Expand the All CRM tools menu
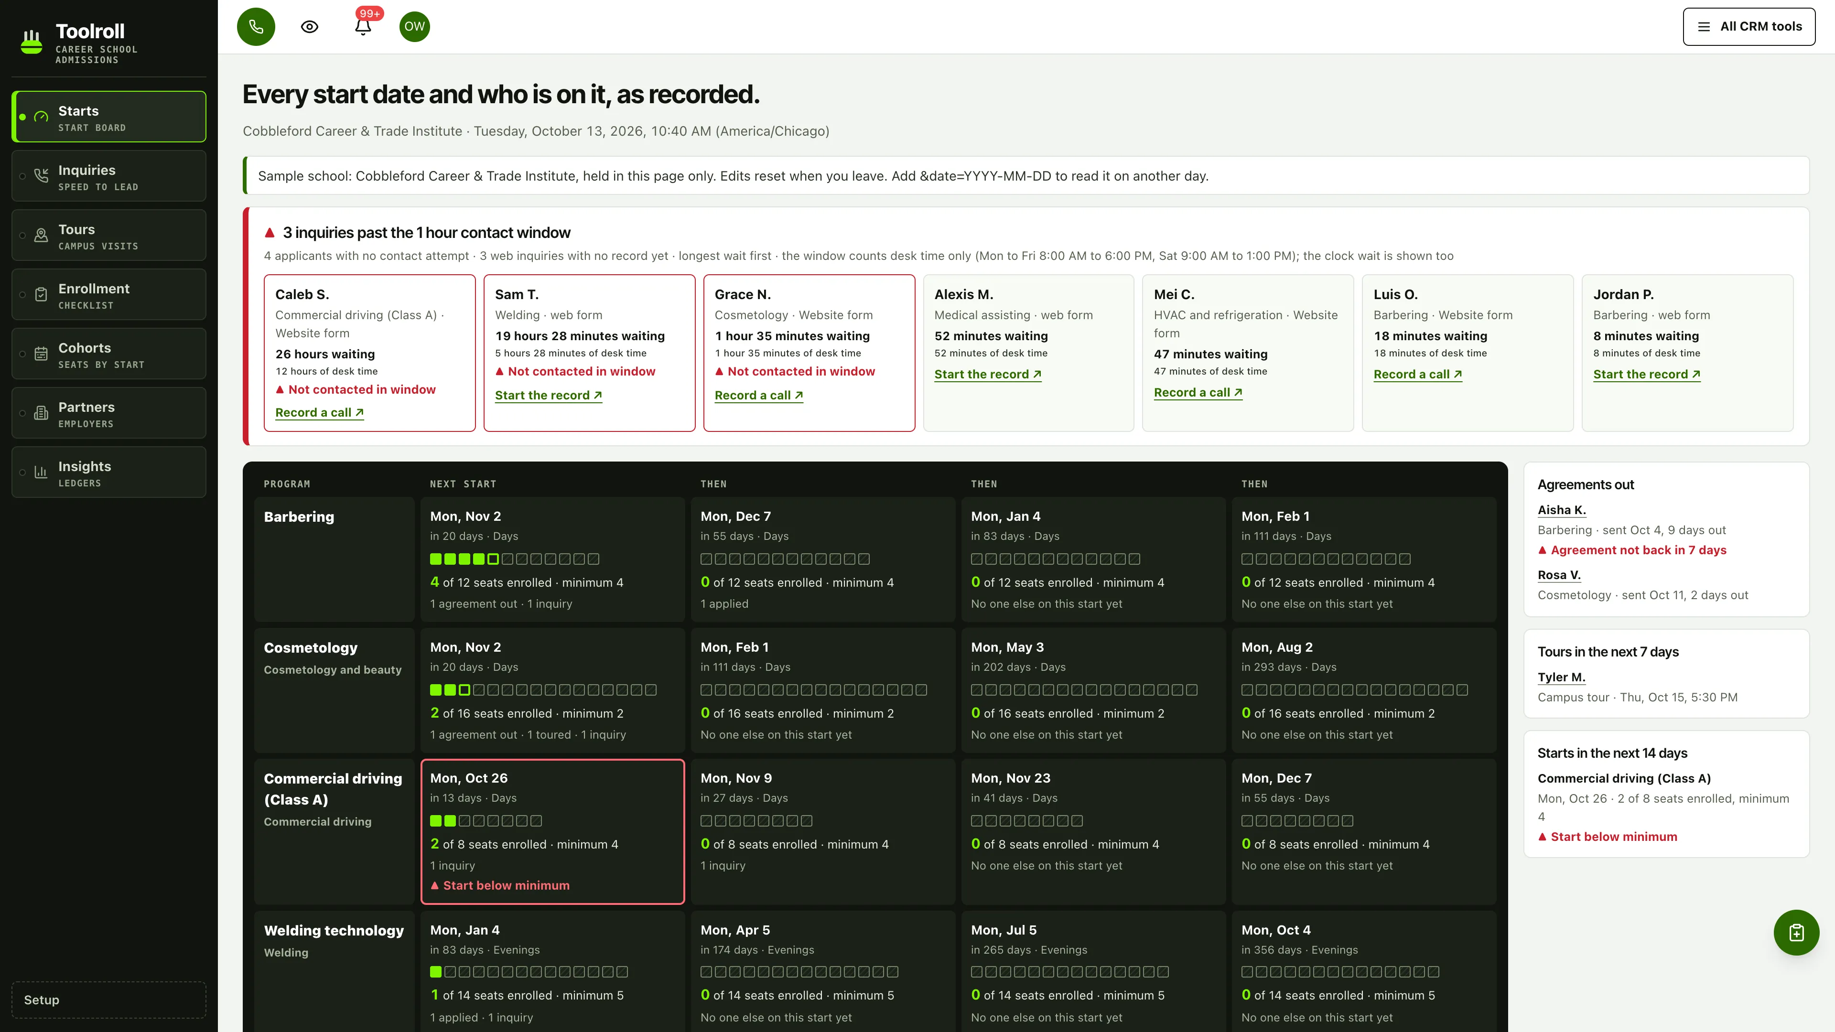Image resolution: width=1835 pixels, height=1032 pixels. (1749, 26)
